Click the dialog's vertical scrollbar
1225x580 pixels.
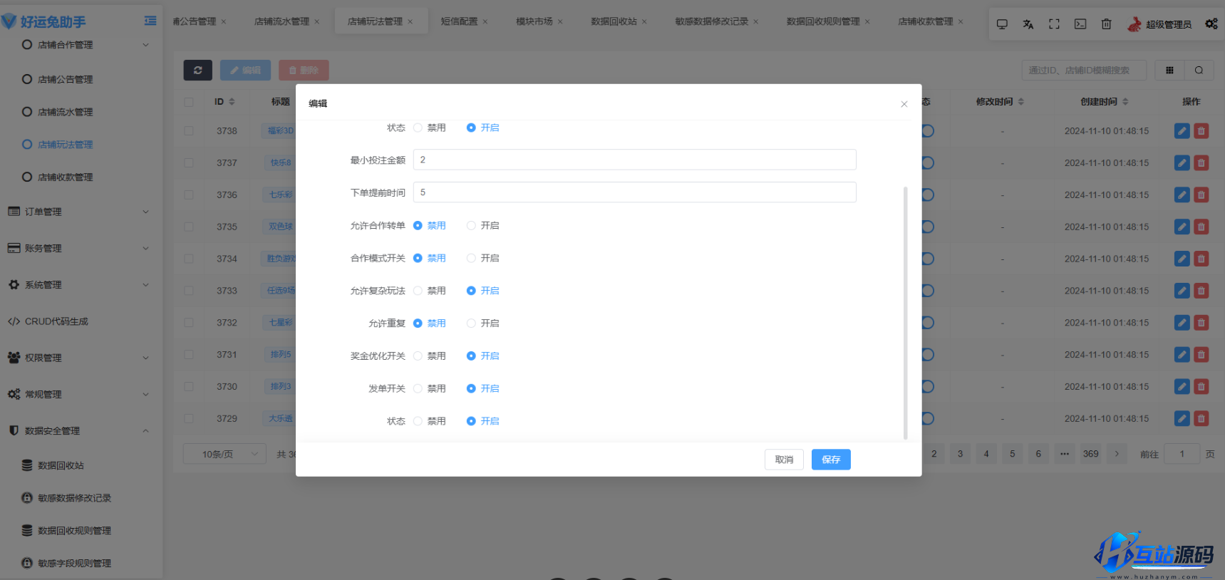[905, 314]
